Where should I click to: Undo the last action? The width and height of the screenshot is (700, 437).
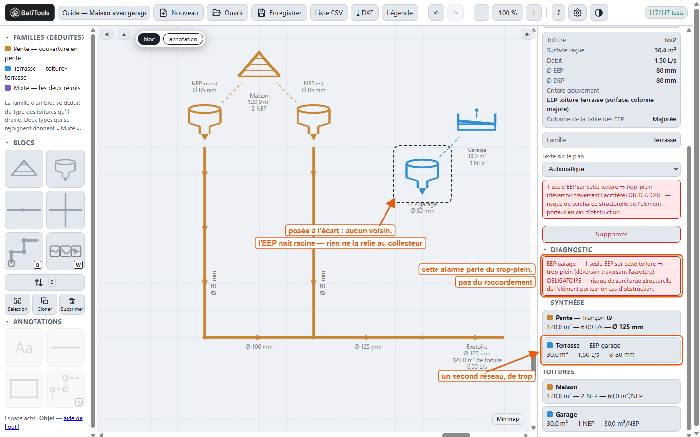(437, 13)
